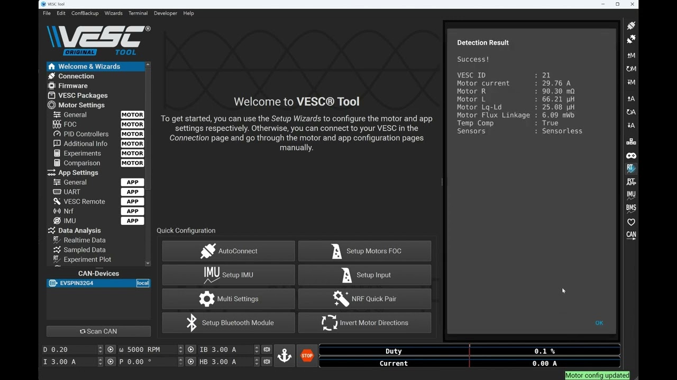Click the Setup Input button
The width and height of the screenshot is (677, 380).
[364, 275]
